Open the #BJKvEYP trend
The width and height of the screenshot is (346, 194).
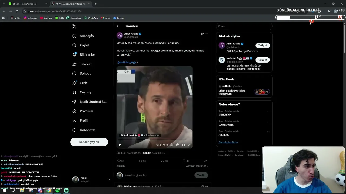[x=225, y=115]
